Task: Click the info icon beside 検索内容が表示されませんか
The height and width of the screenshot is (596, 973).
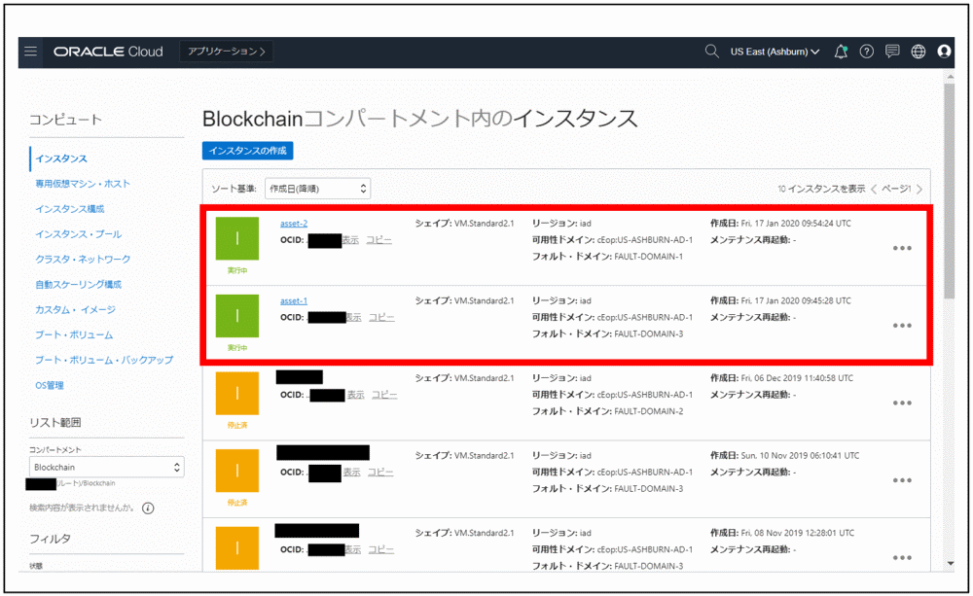Action: tap(148, 508)
